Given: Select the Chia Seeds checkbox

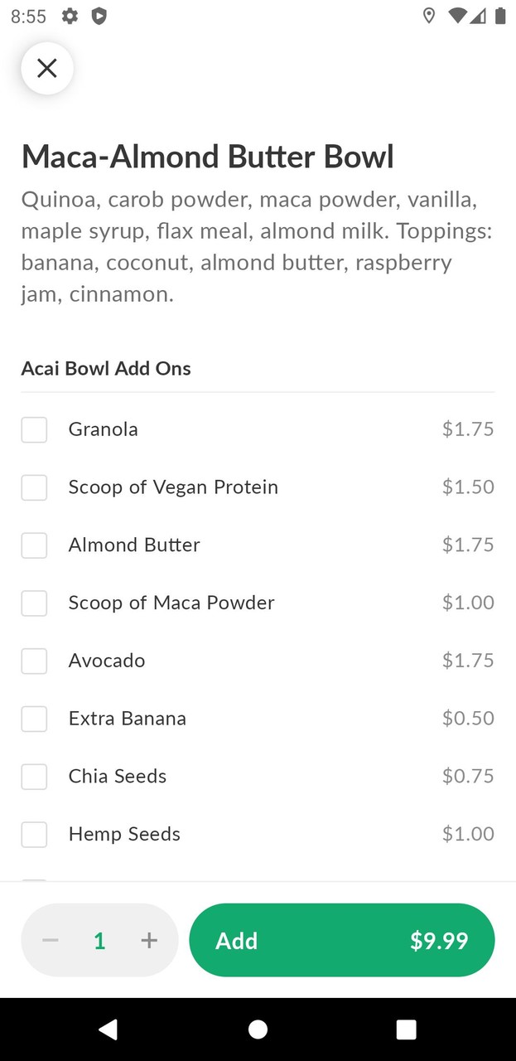Looking at the screenshot, I should coord(34,777).
